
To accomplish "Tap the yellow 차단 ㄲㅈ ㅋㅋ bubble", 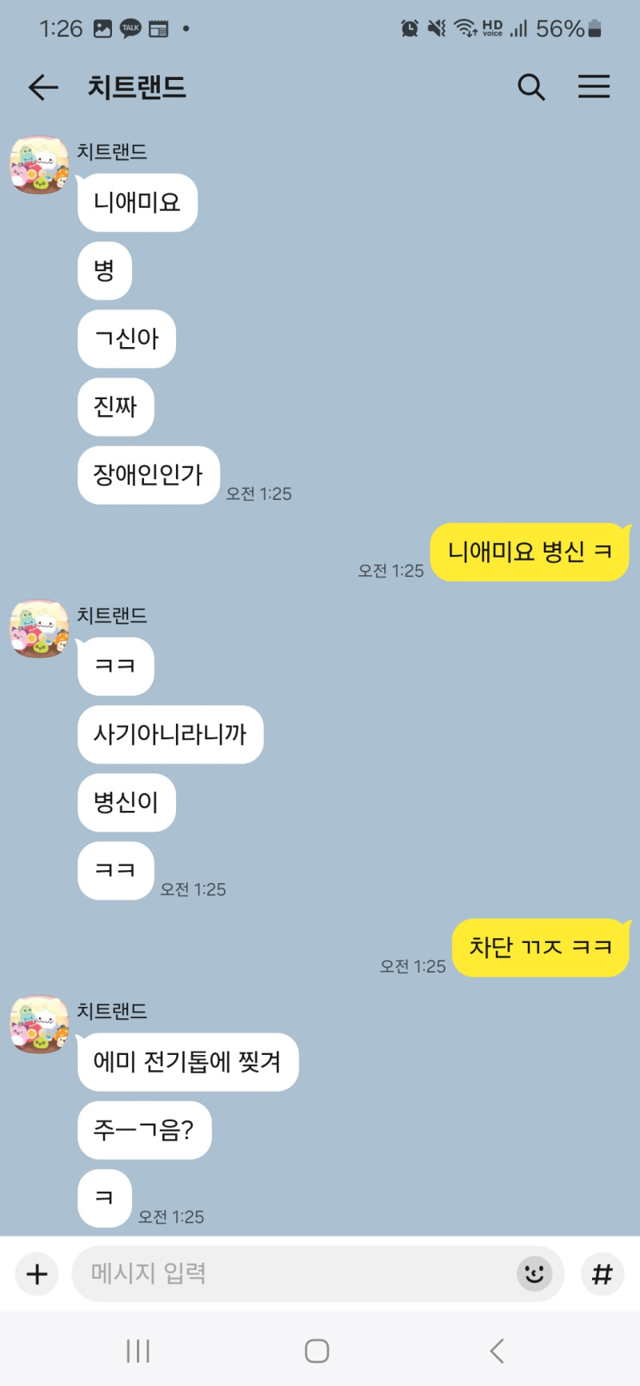I will tap(541, 948).
